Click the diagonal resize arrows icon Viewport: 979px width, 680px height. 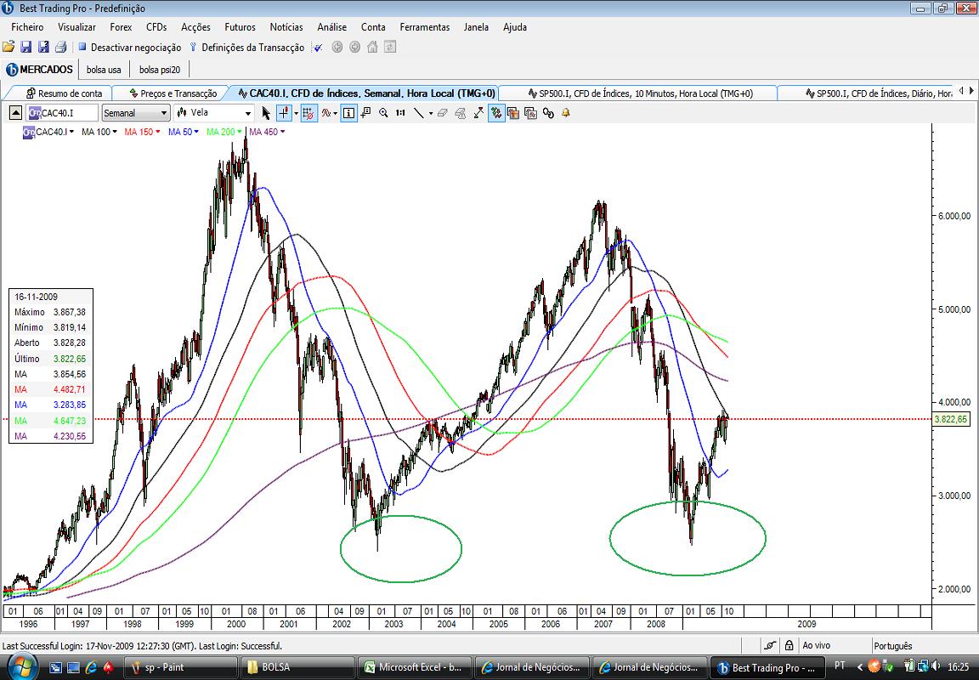click(x=478, y=113)
